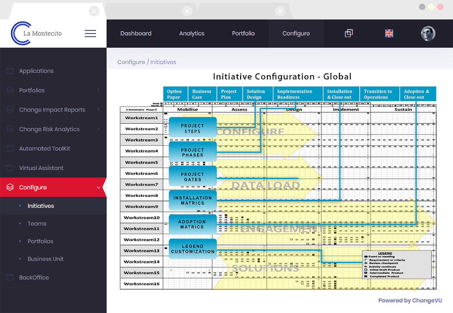
Task: Open the Virtual Assistant sidebar item
Action: 41,168
